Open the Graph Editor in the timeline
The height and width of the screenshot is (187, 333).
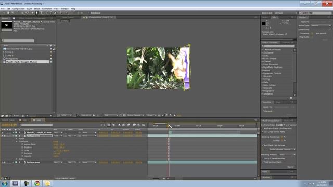[x=144, y=125]
